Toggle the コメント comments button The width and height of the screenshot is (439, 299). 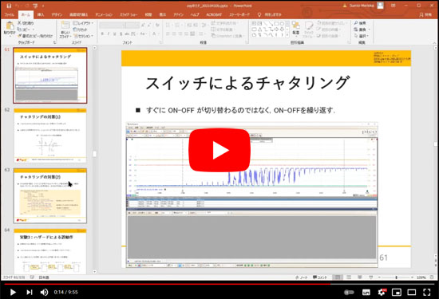(x=320, y=277)
